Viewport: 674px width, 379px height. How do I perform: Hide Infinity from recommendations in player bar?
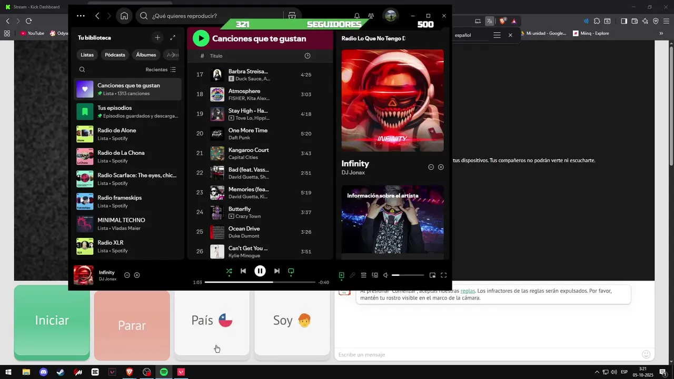point(127,275)
